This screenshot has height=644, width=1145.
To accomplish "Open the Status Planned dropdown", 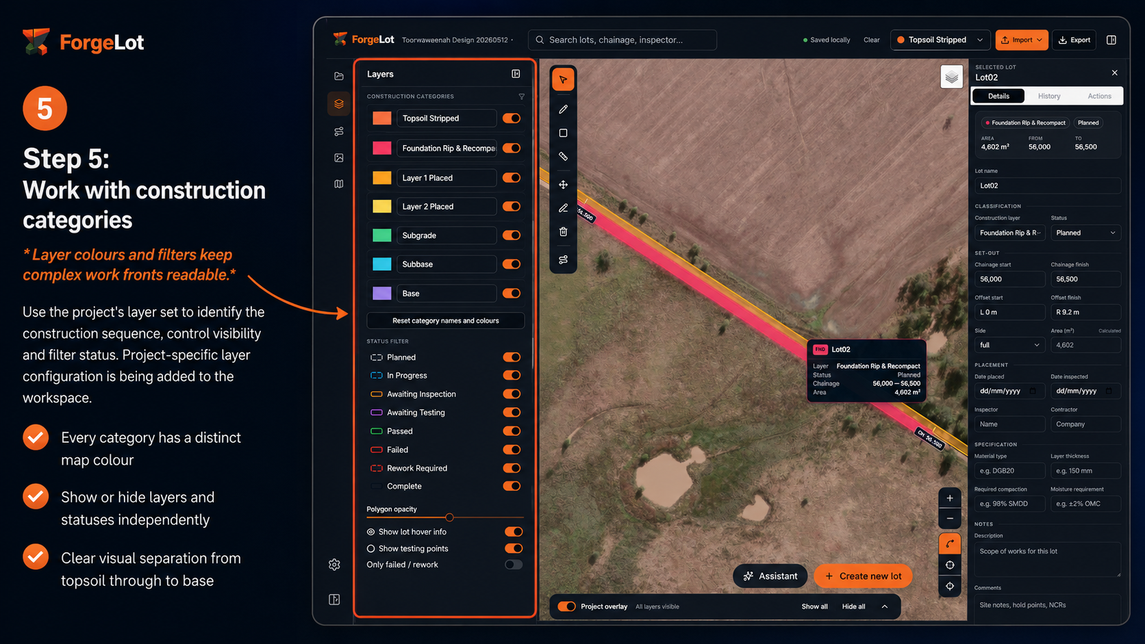I will coord(1085,233).
